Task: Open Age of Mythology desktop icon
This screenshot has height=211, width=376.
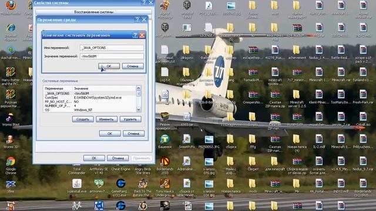Action: click(x=165, y=9)
